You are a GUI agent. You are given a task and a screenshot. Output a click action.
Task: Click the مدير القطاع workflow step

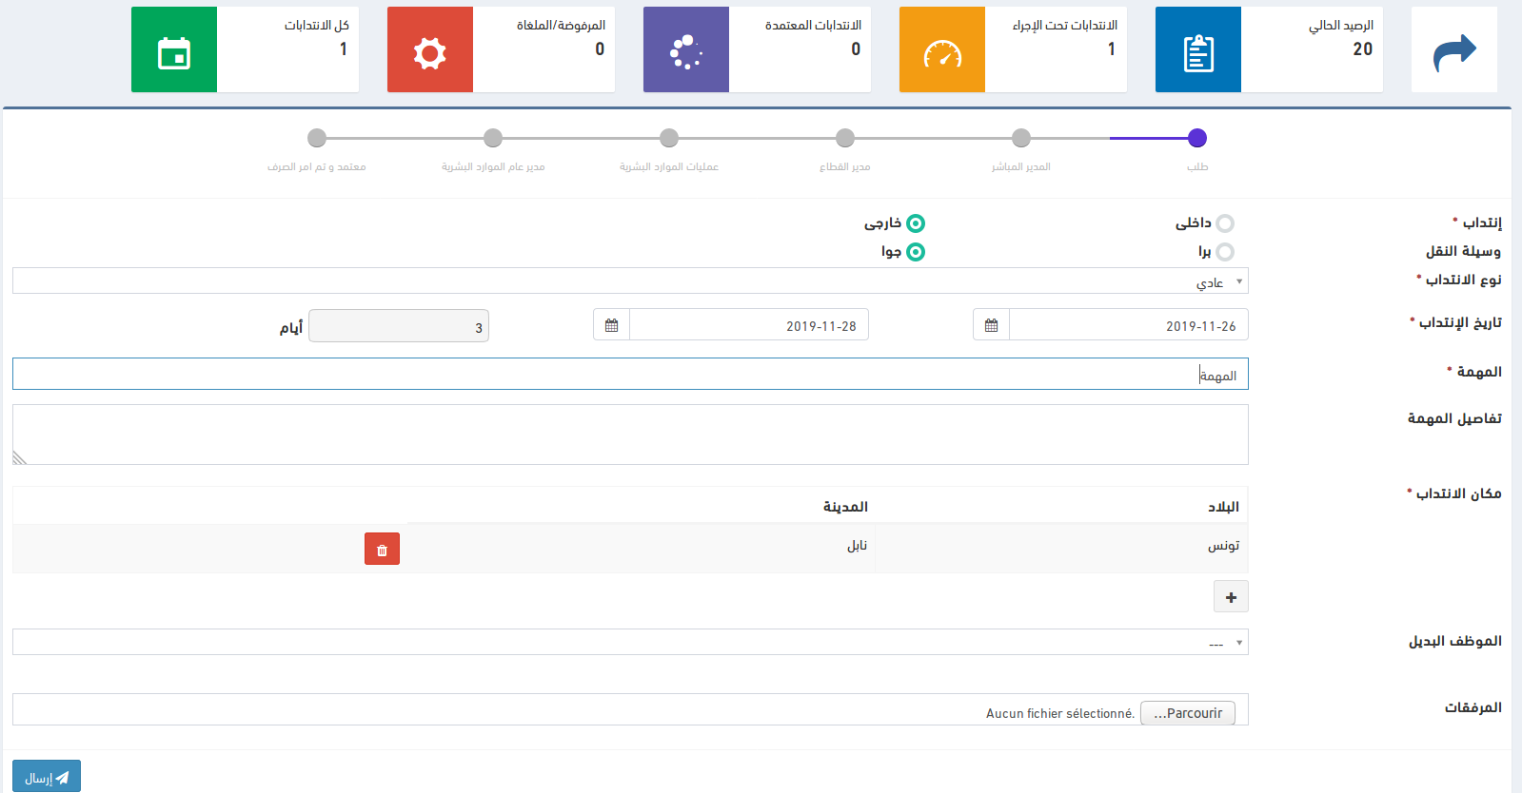pyautogui.click(x=844, y=139)
